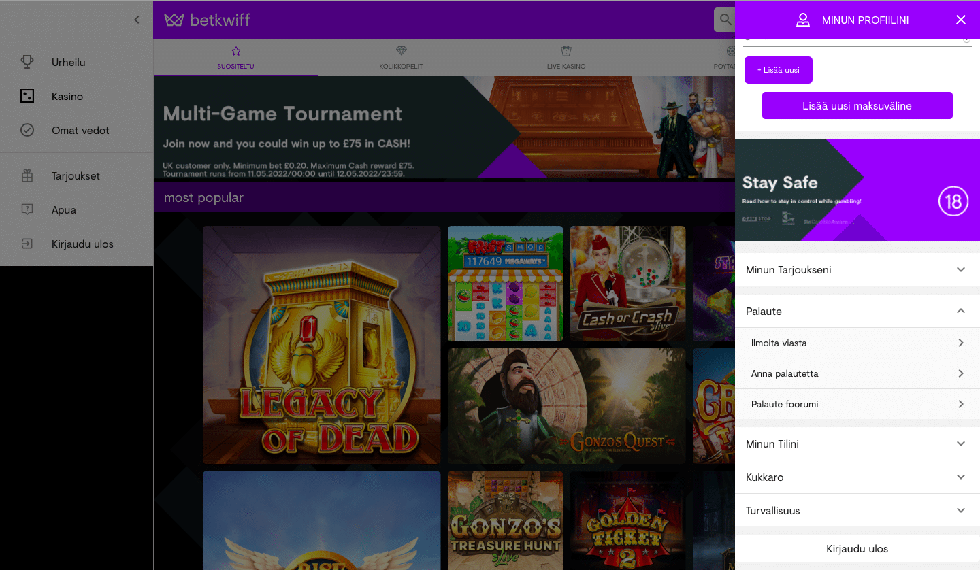Image resolution: width=980 pixels, height=570 pixels.
Task: Switch to the Suositeltu tab
Action: pyautogui.click(x=236, y=57)
